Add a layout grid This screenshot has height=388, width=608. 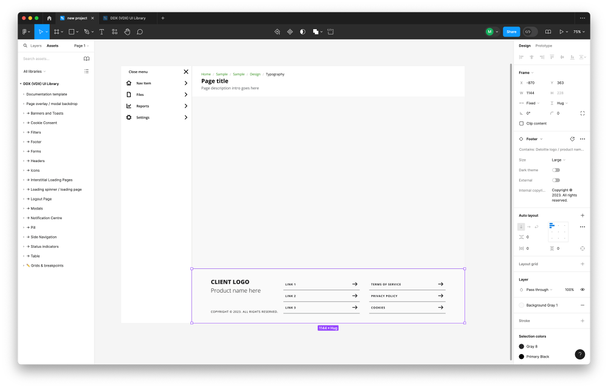[x=582, y=264]
